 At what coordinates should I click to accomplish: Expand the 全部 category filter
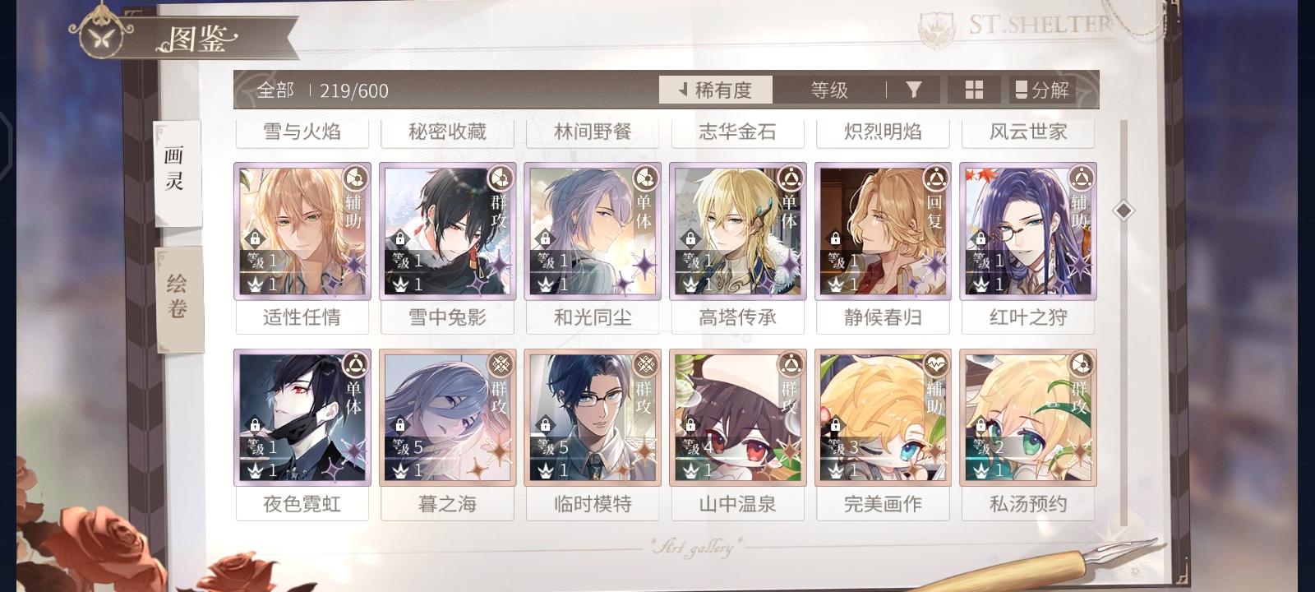275,90
